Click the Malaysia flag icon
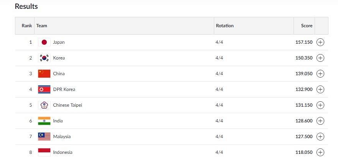This screenshot has height=160, width=338. pos(44,137)
